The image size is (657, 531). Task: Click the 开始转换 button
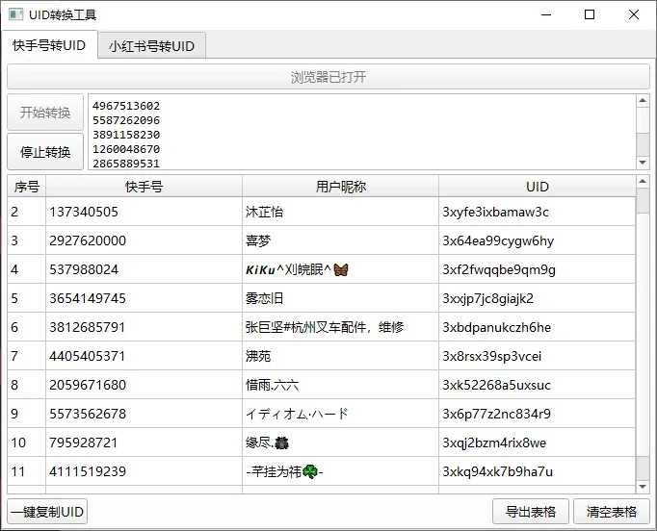[x=45, y=113]
